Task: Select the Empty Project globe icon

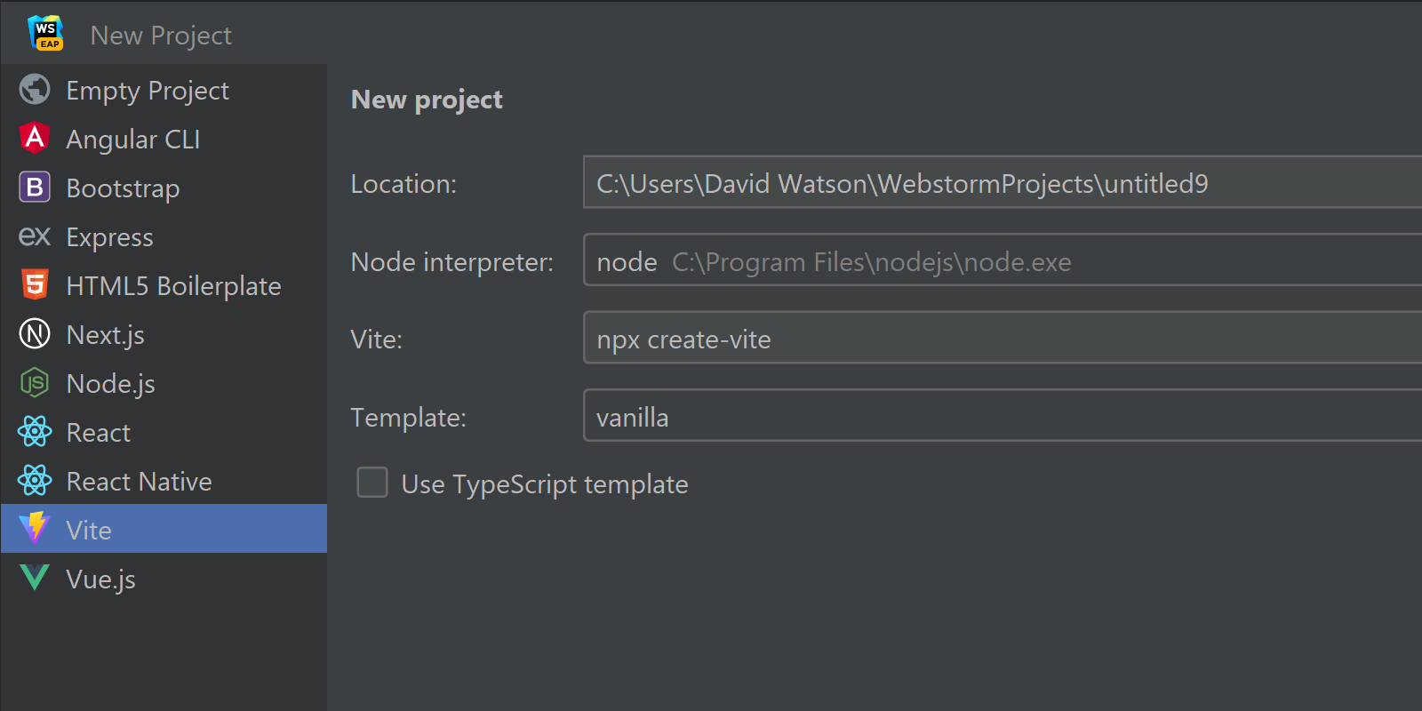Action: point(33,90)
